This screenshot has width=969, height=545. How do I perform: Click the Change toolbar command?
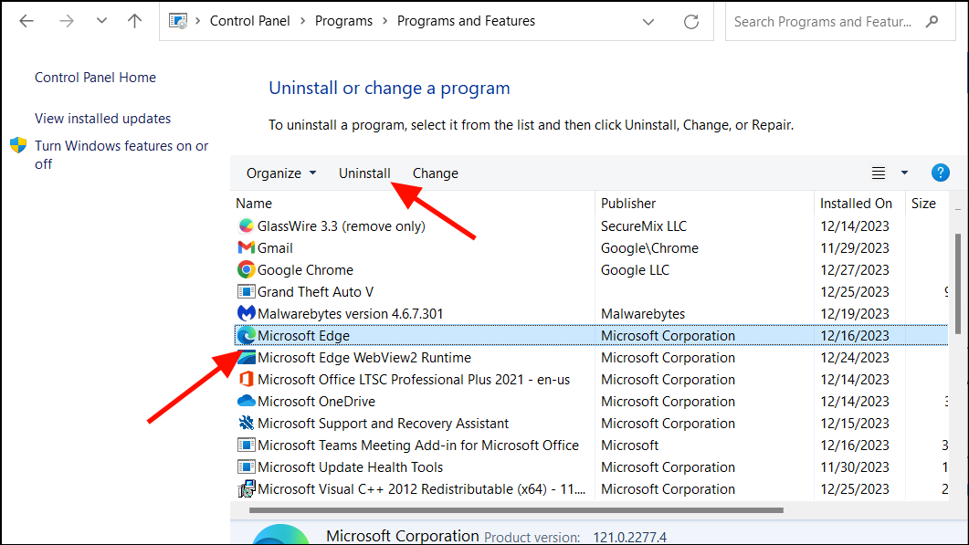[x=435, y=173]
